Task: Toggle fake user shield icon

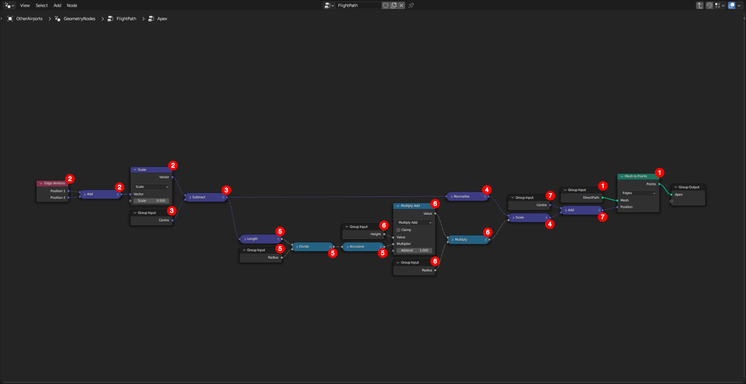Action: click(385, 5)
